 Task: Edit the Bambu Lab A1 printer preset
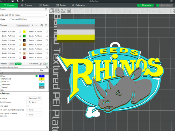[46, 15]
